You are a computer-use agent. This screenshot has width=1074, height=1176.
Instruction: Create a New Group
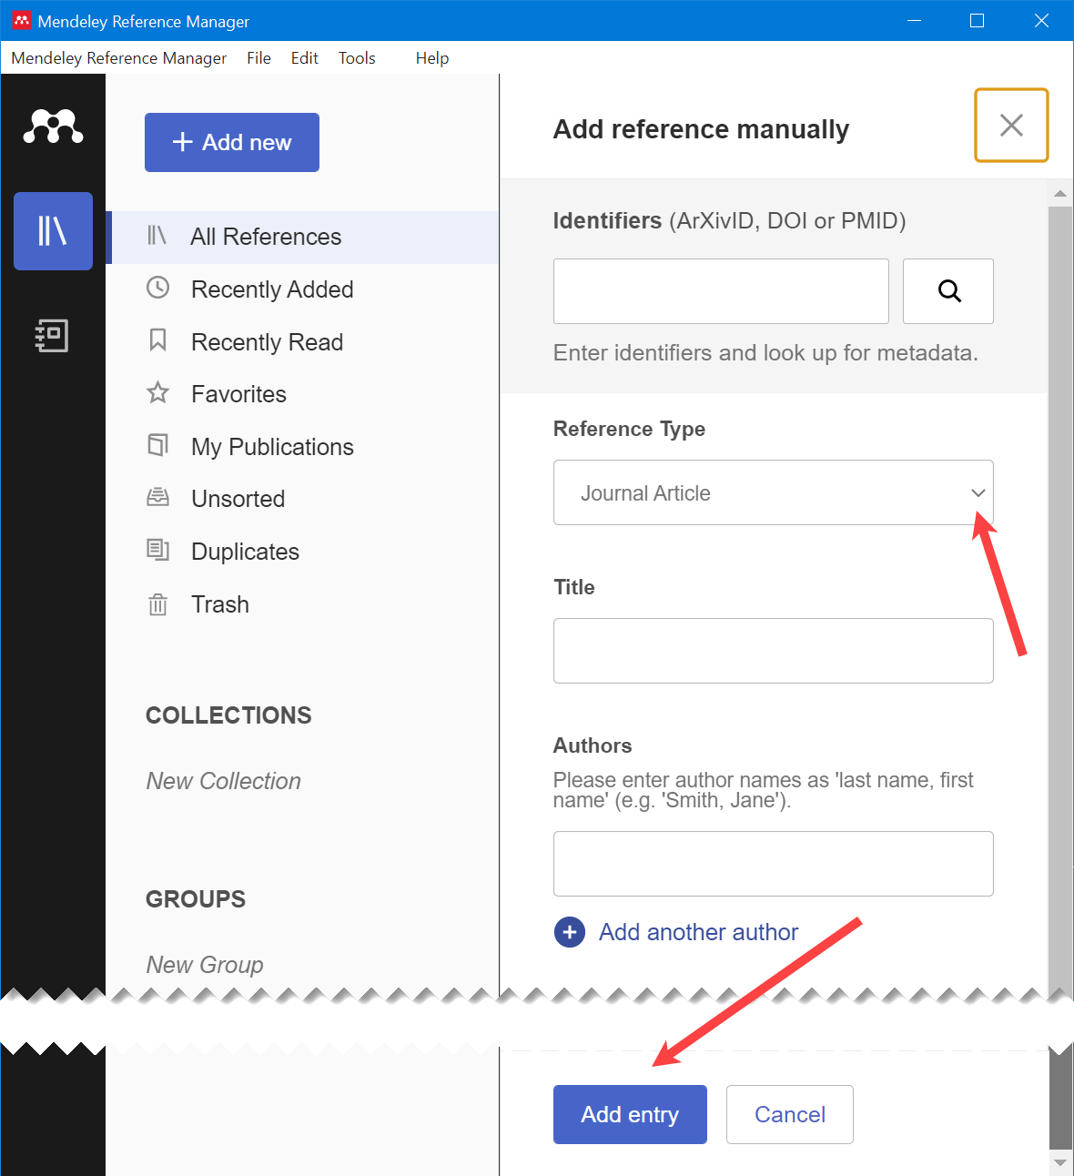(x=205, y=965)
